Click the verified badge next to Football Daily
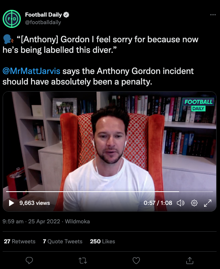 [x=66, y=15]
